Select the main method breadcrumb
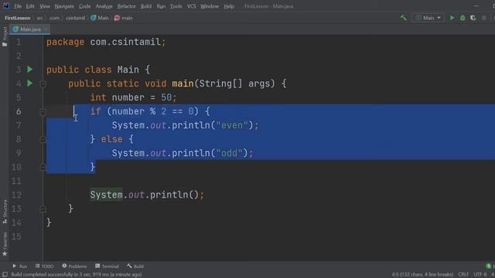 pyautogui.click(x=124, y=18)
